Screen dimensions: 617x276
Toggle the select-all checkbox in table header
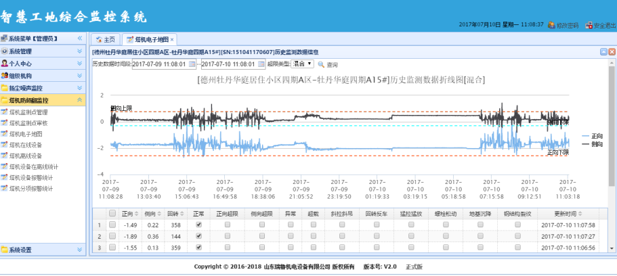click(x=112, y=214)
